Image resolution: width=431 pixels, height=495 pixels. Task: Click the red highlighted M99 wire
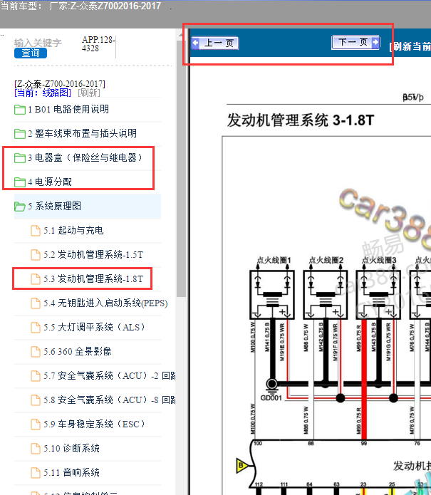[364, 379]
